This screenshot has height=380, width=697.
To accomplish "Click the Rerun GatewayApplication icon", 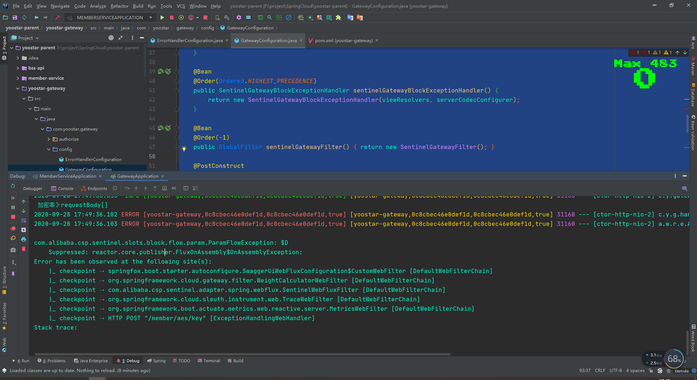I will [x=13, y=186].
